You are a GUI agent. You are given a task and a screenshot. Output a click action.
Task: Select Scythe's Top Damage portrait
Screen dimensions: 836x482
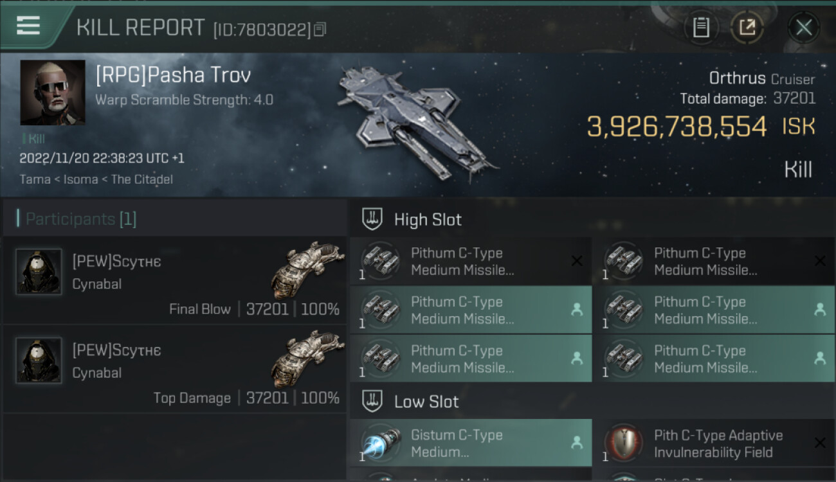pos(39,361)
